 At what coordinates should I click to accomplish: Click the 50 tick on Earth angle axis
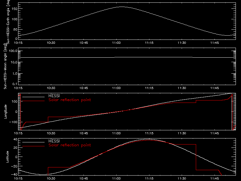click(x=15, y=29)
